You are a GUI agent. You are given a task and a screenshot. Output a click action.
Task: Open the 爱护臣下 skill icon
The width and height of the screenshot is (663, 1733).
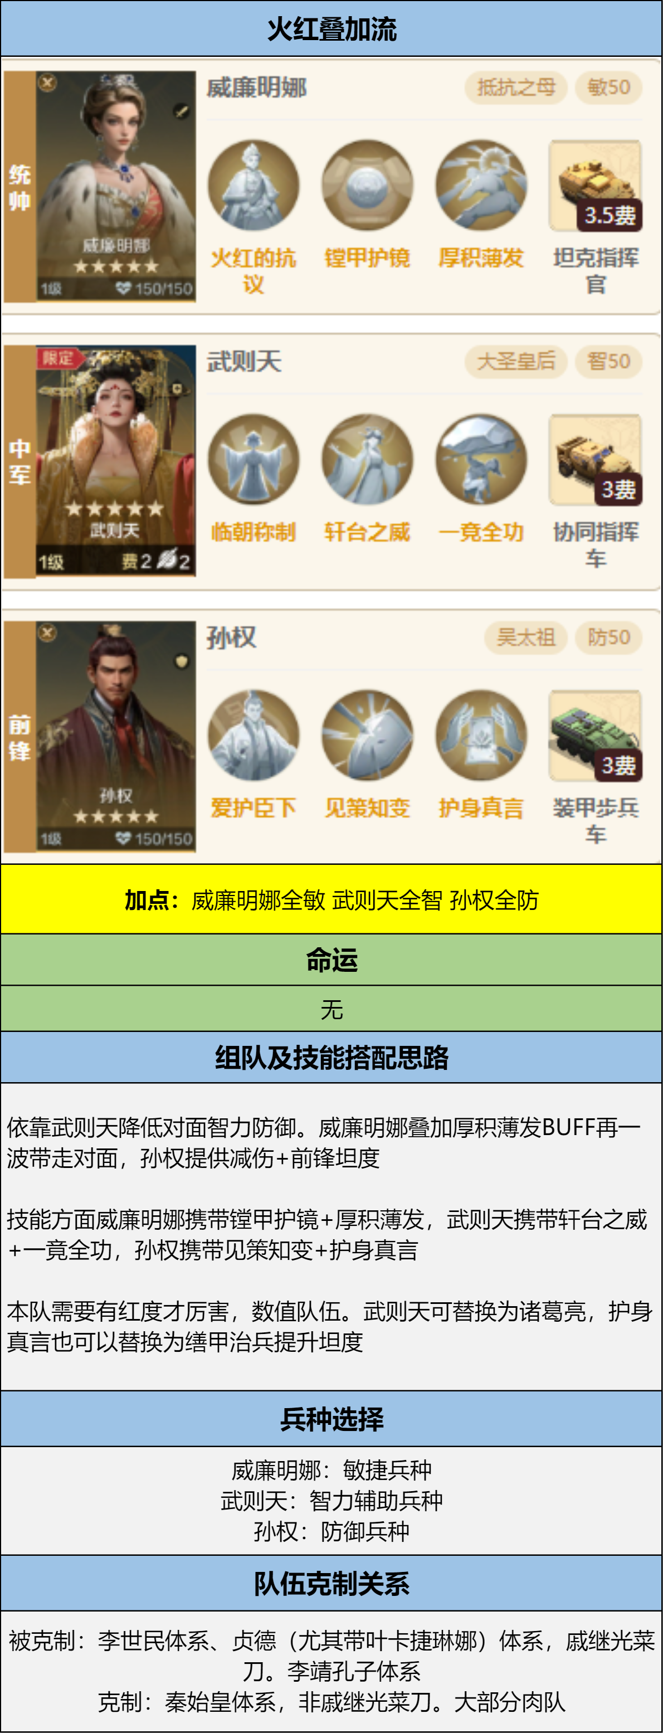(253, 736)
